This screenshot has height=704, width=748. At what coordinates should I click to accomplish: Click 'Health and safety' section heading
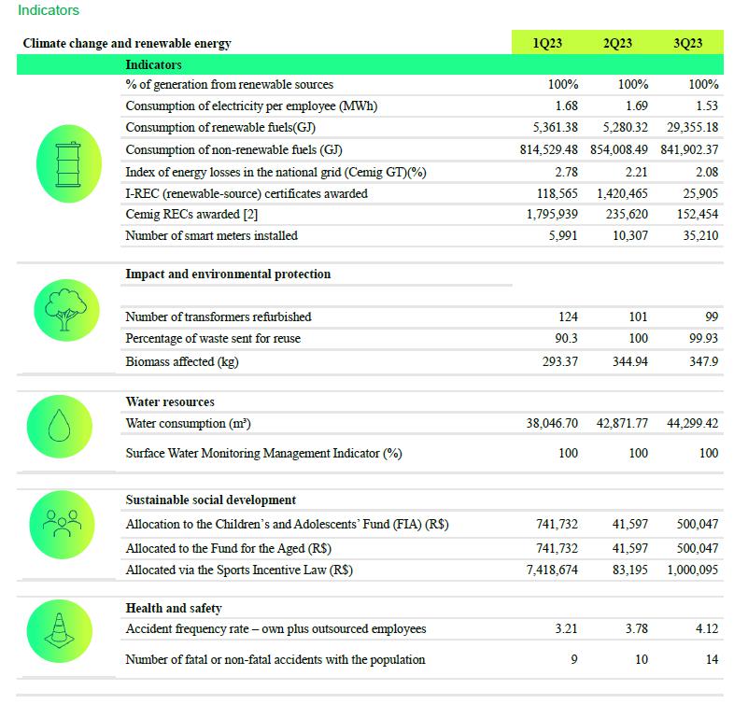(x=174, y=609)
